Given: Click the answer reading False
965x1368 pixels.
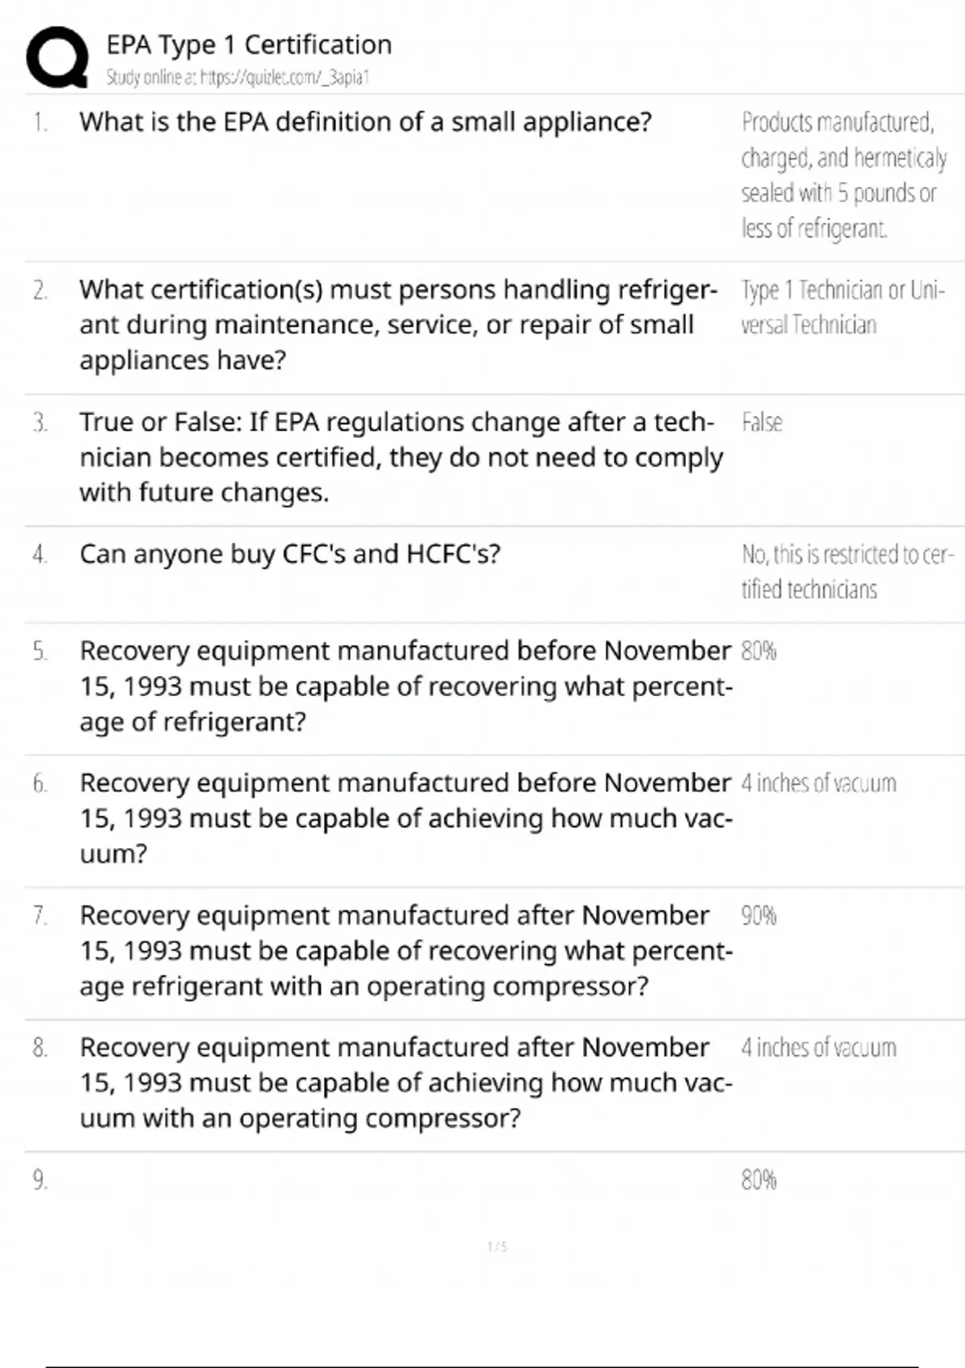Looking at the screenshot, I should click(762, 422).
